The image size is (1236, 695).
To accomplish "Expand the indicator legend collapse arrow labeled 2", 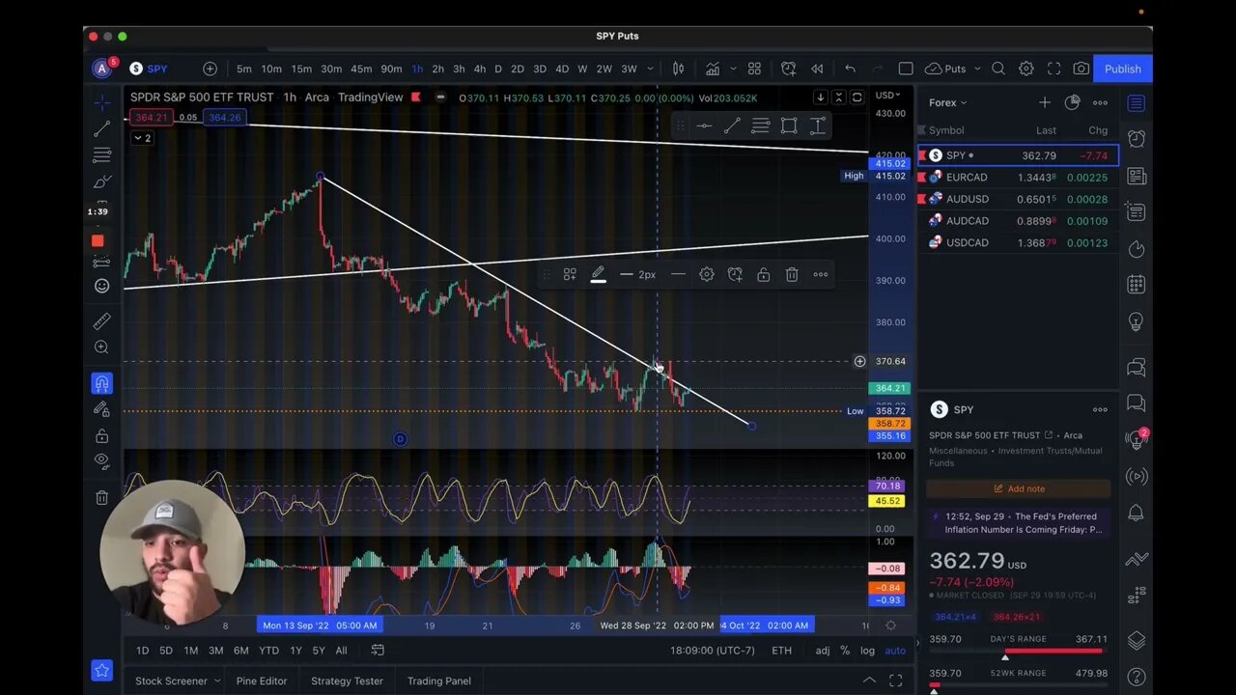I will (142, 138).
